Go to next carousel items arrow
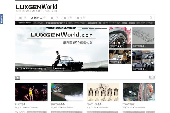Viewport: 170px width, 113px height. pos(153,77)
